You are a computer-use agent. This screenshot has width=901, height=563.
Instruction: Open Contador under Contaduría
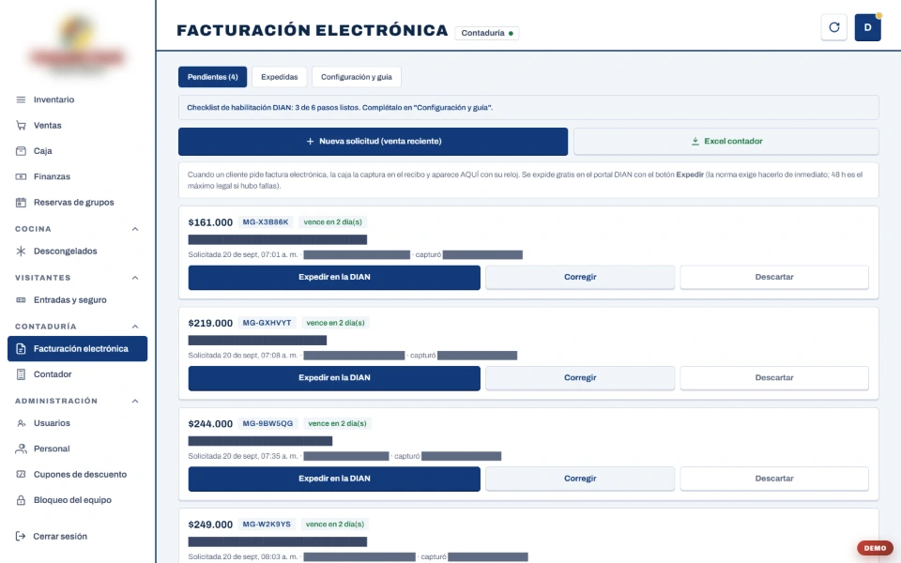coord(78,374)
